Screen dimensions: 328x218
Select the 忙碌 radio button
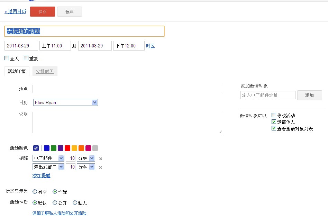click(55, 191)
